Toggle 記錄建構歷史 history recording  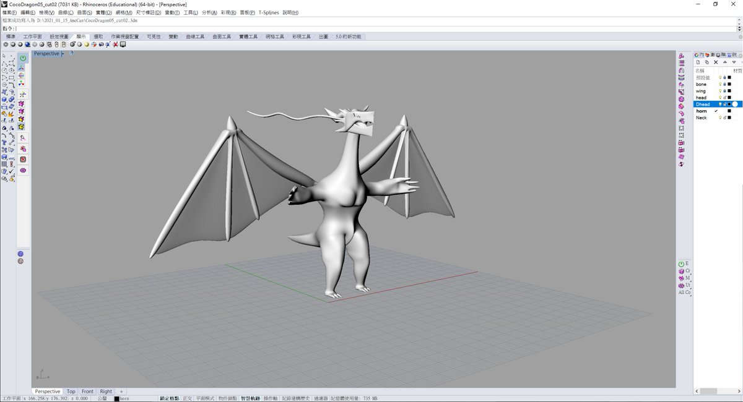point(296,399)
